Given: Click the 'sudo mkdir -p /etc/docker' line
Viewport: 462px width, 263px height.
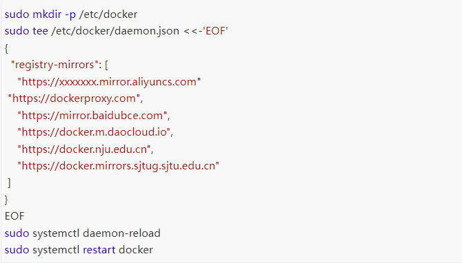Looking at the screenshot, I should [71, 14].
